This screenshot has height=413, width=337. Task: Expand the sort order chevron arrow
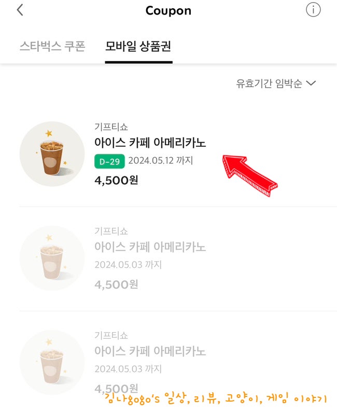click(311, 83)
